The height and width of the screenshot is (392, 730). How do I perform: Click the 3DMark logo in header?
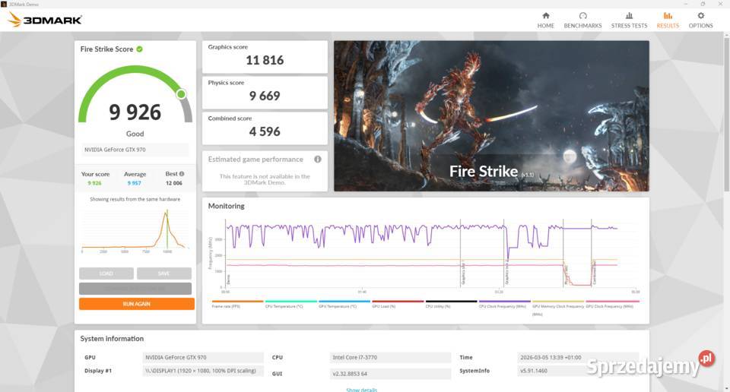(45, 20)
